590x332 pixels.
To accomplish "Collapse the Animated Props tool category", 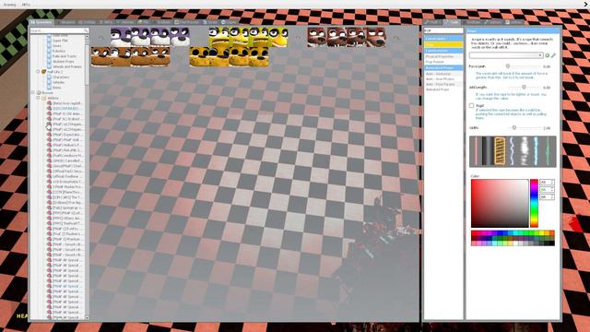I will tap(443, 67).
